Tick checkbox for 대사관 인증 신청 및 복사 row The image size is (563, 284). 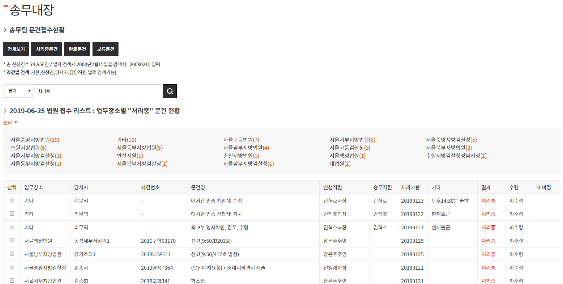point(12,213)
